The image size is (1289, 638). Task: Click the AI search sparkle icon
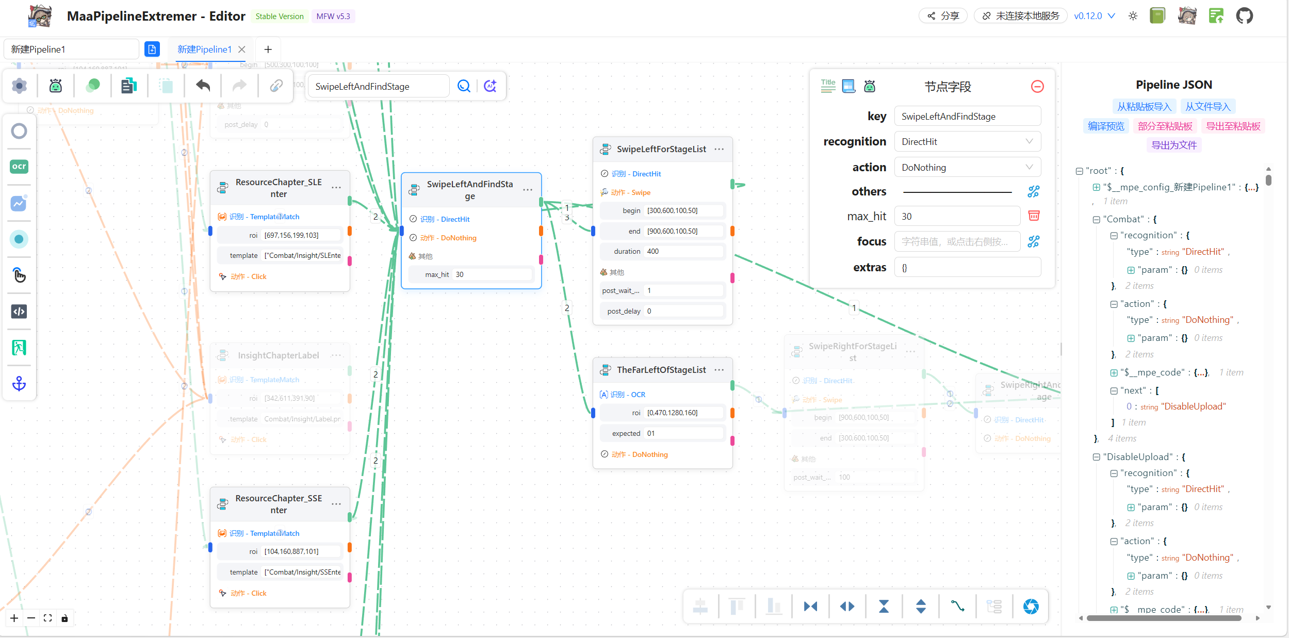pyautogui.click(x=490, y=86)
